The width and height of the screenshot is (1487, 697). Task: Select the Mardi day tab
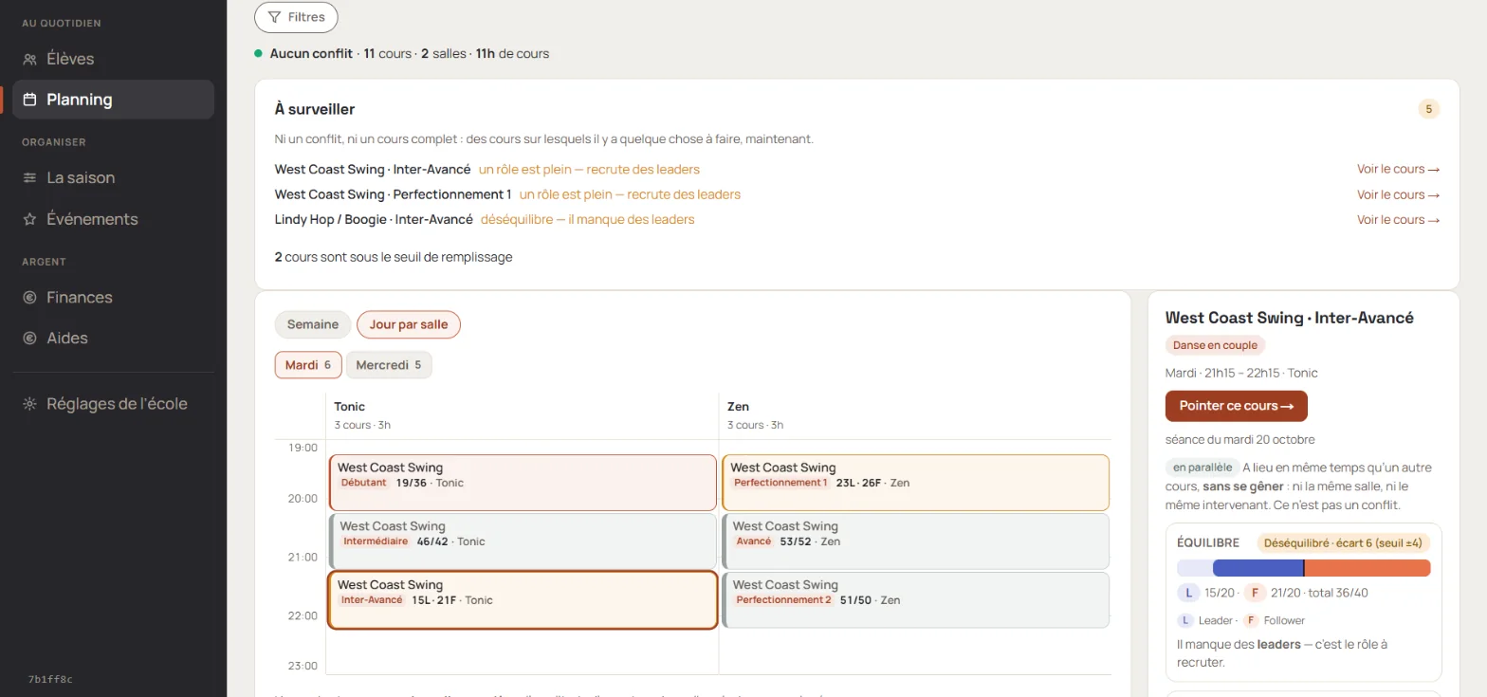pyautogui.click(x=308, y=365)
